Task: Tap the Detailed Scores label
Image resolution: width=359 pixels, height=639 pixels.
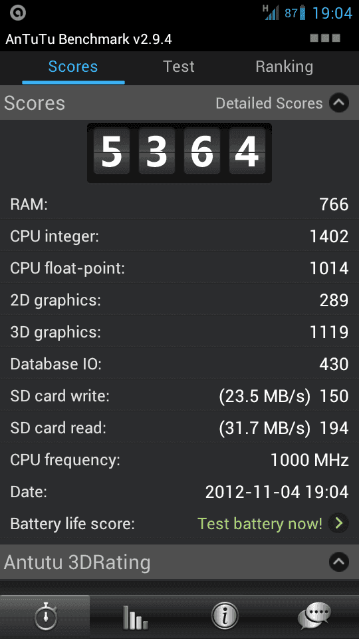Action: pos(269,104)
